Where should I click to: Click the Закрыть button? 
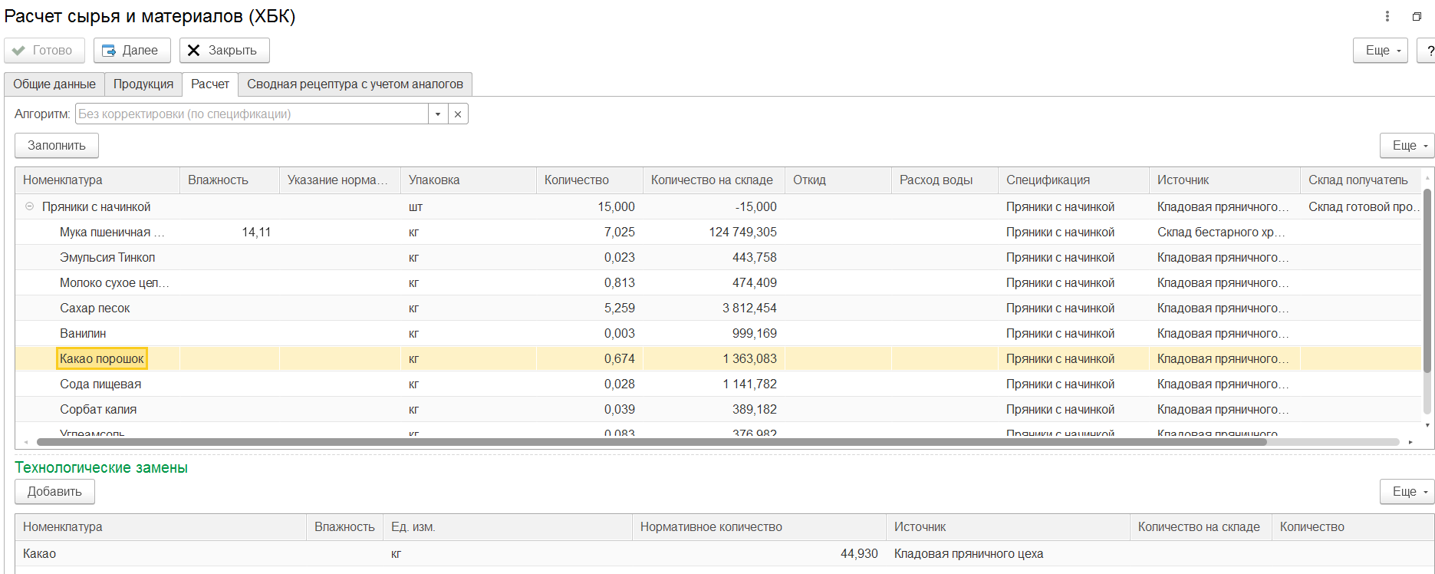coord(224,51)
